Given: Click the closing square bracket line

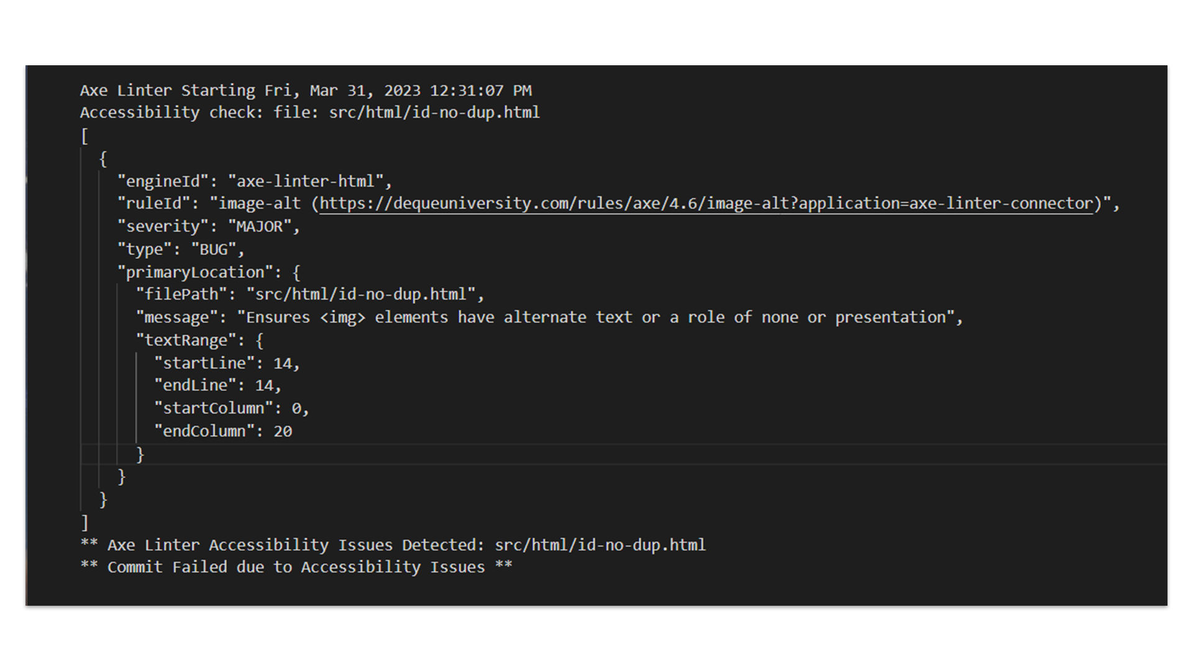Looking at the screenshot, I should (x=85, y=523).
